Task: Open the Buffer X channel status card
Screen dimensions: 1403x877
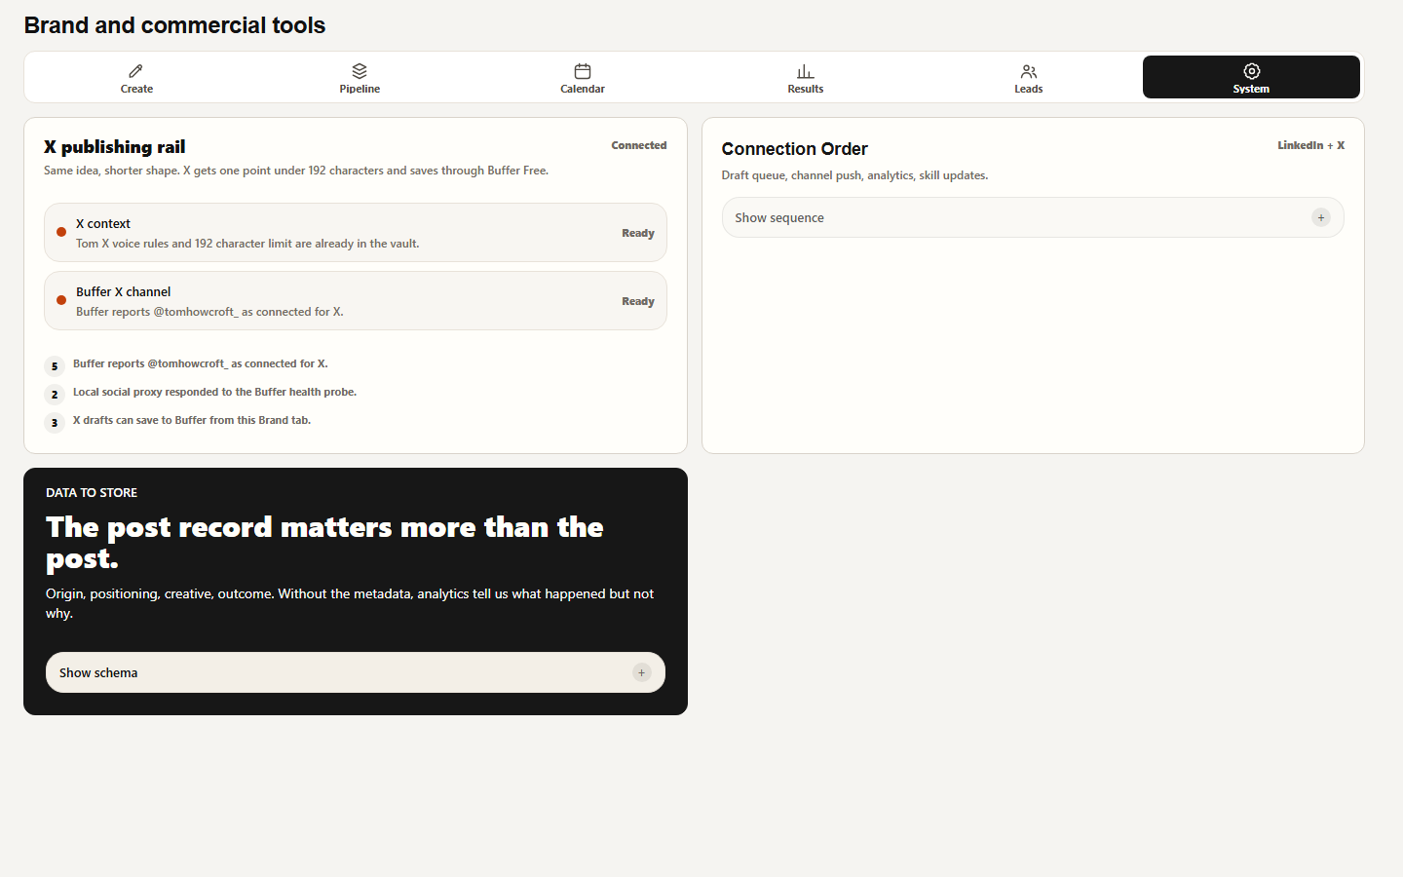Action: pos(356,301)
